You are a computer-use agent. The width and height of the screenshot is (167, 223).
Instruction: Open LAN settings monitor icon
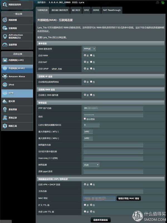pyautogui.click(x=5, y=60)
